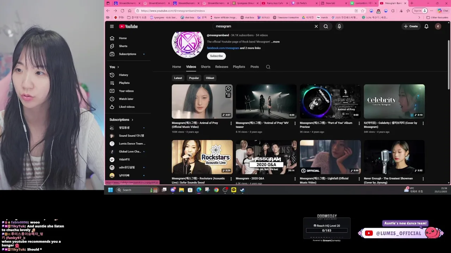This screenshot has height=253, width=451.
Task: Open options for Rockstars Acoustic Live
Action: pos(231,179)
